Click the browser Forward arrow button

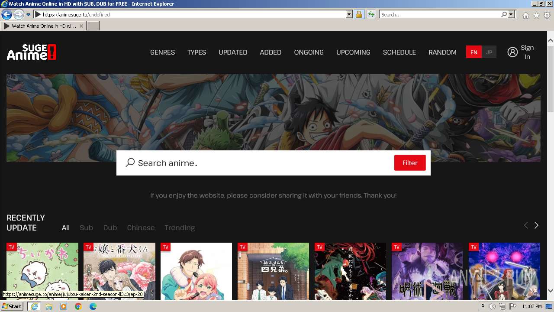pos(19,14)
